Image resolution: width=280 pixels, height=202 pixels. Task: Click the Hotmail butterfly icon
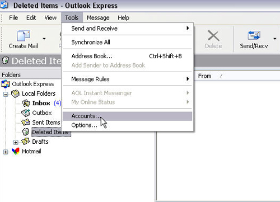(16, 151)
